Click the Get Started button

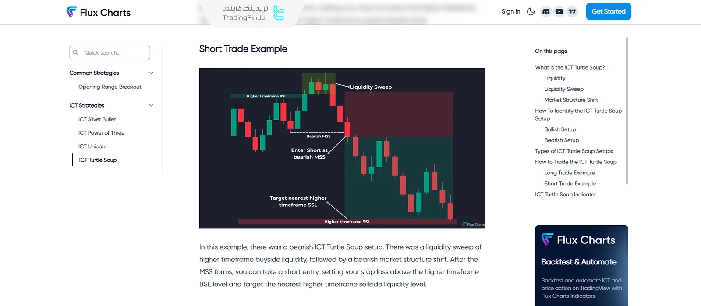[608, 12]
